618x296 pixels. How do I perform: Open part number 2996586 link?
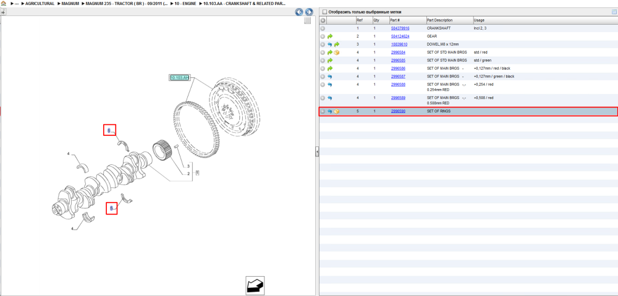(x=398, y=68)
